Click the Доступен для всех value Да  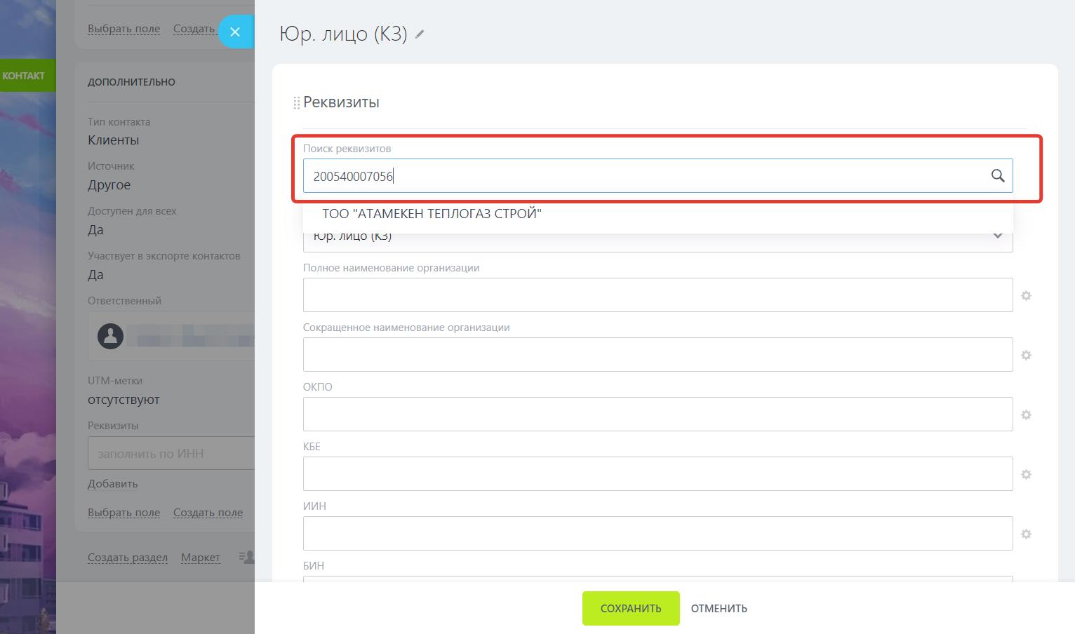pyautogui.click(x=95, y=230)
